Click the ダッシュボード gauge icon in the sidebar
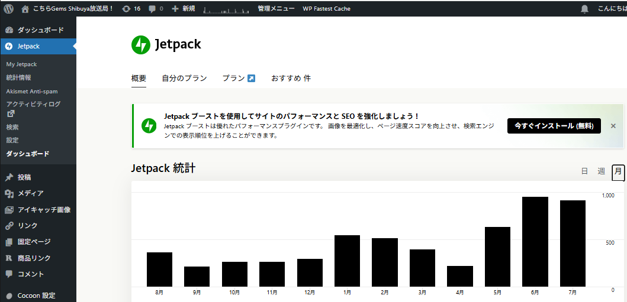This screenshot has height=302, width=627. tap(9, 30)
